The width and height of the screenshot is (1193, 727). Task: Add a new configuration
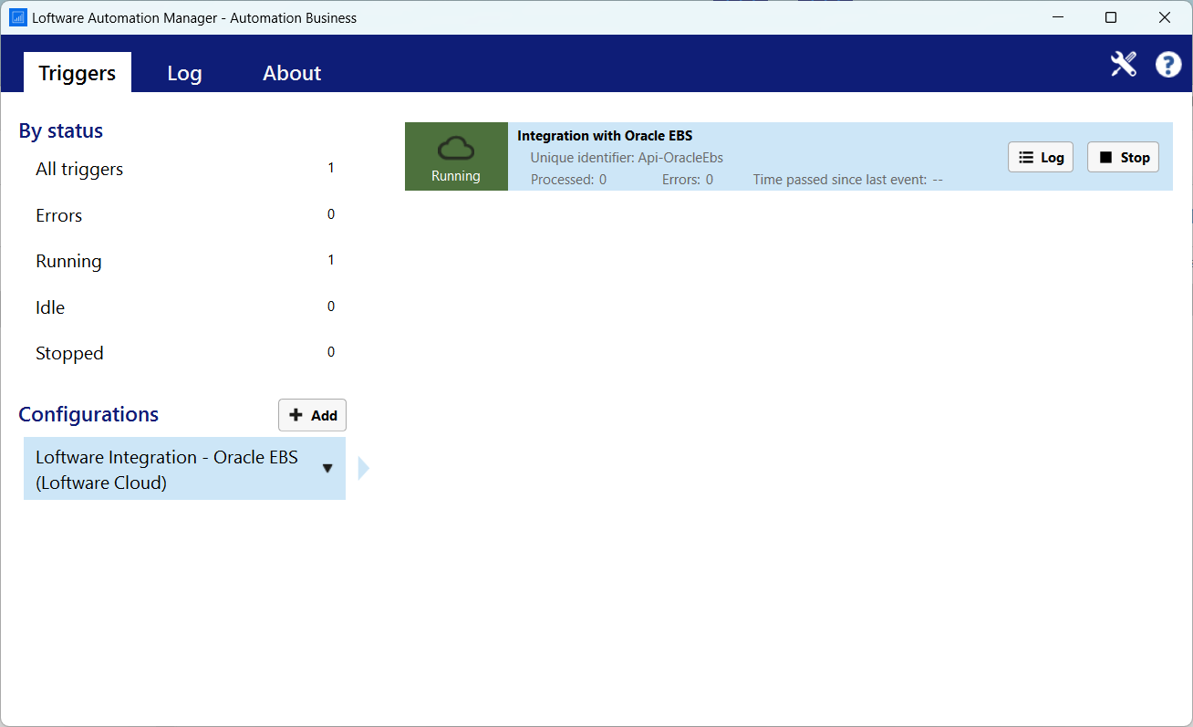(312, 415)
